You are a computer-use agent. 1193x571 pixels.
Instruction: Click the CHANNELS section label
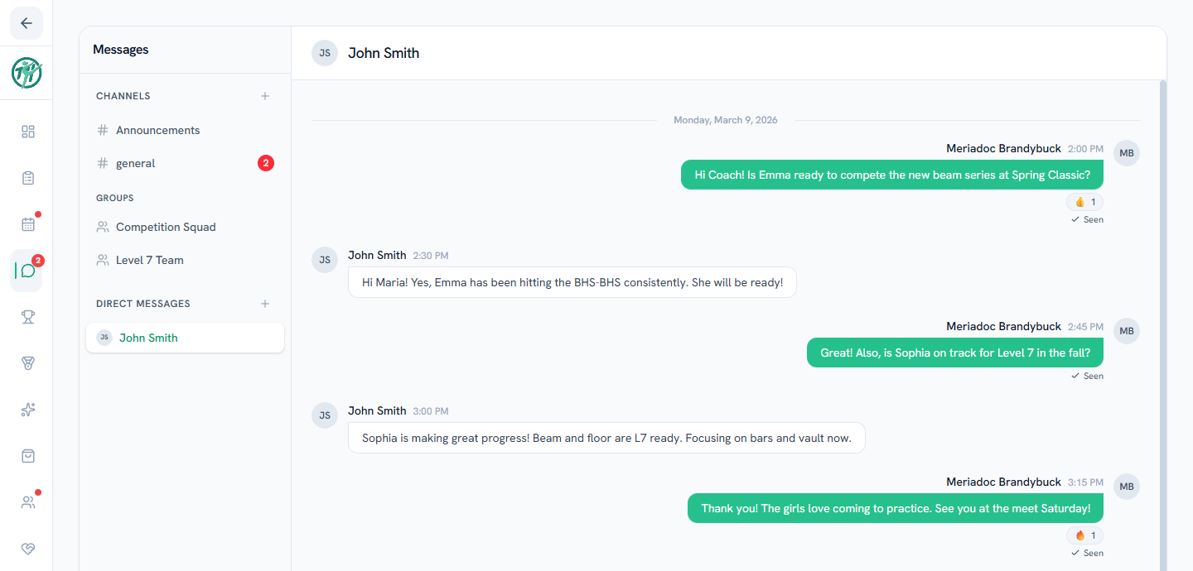pos(123,96)
